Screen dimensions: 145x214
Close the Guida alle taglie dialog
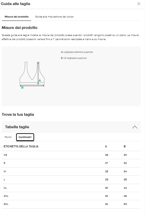pos(139,4)
